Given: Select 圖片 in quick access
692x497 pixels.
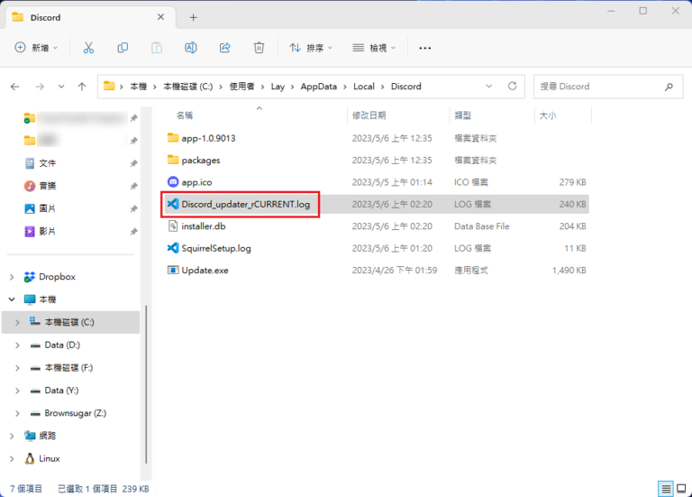Looking at the screenshot, I should pos(47,208).
